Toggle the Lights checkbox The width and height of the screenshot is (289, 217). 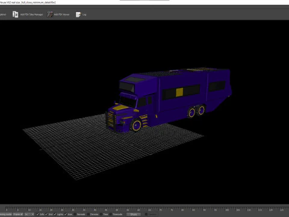[x=55, y=214]
